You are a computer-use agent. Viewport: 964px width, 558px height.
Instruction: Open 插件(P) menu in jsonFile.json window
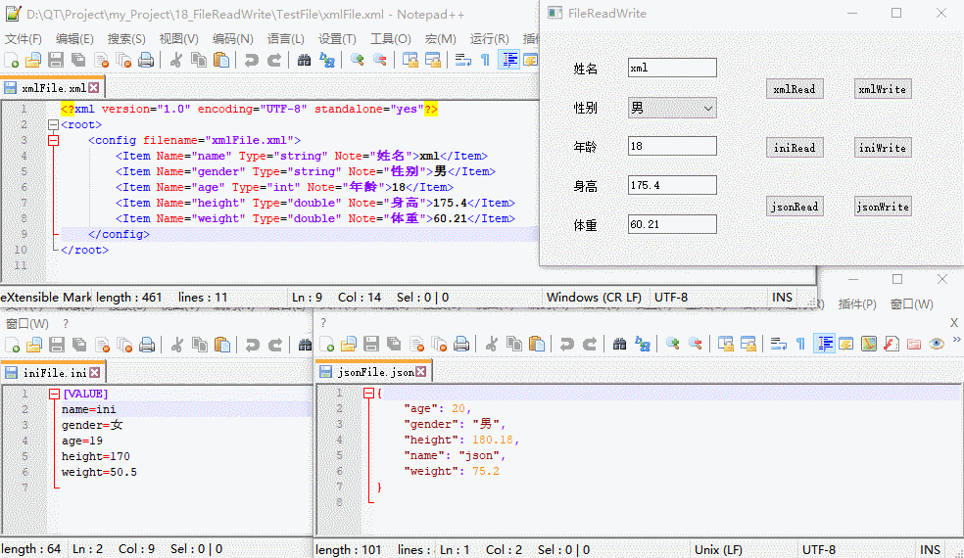pyautogui.click(x=857, y=304)
